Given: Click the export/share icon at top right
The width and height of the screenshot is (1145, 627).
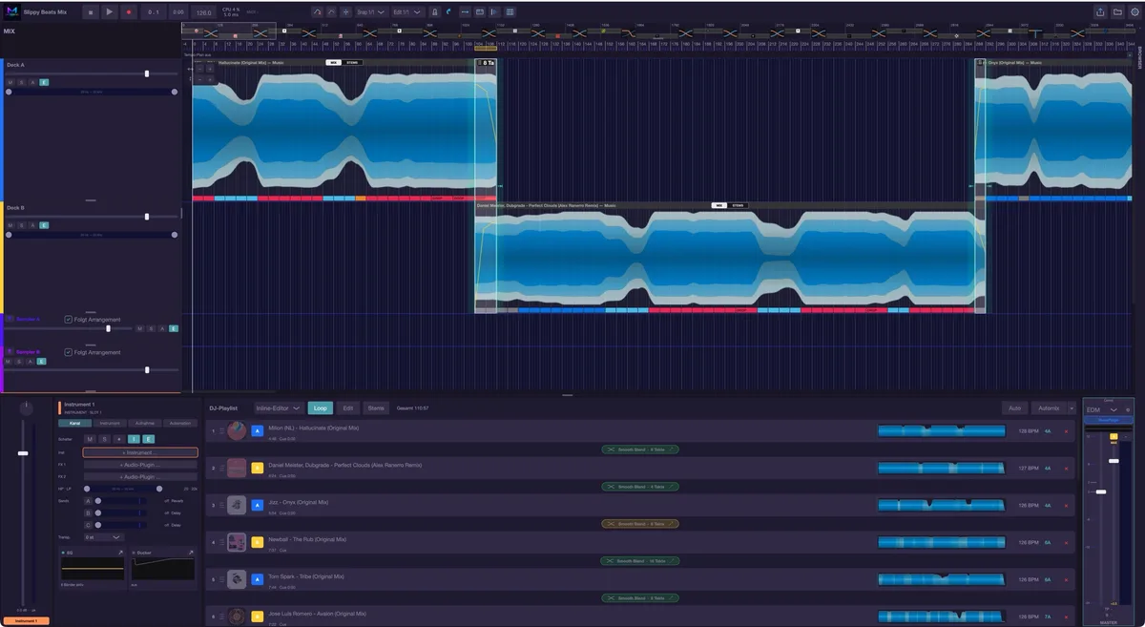Looking at the screenshot, I should point(1100,12).
